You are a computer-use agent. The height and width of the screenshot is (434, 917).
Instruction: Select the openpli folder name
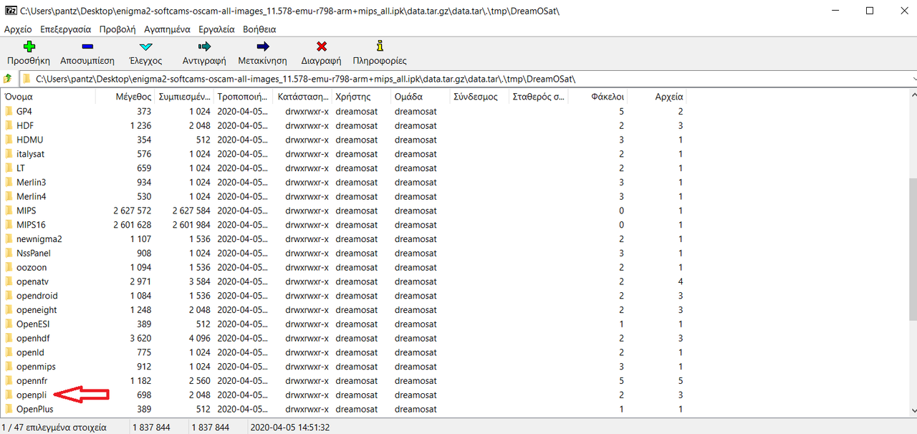[x=31, y=395]
